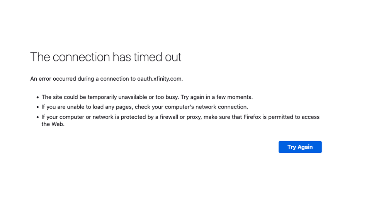Select the first bullet about site temporarily unavailable
386x198 pixels.
(147, 97)
